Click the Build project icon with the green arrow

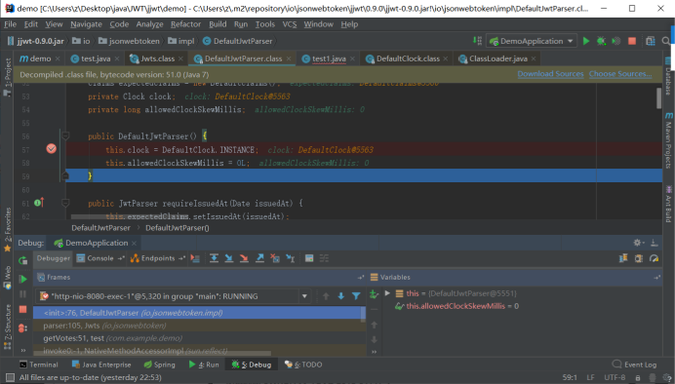click(x=477, y=41)
